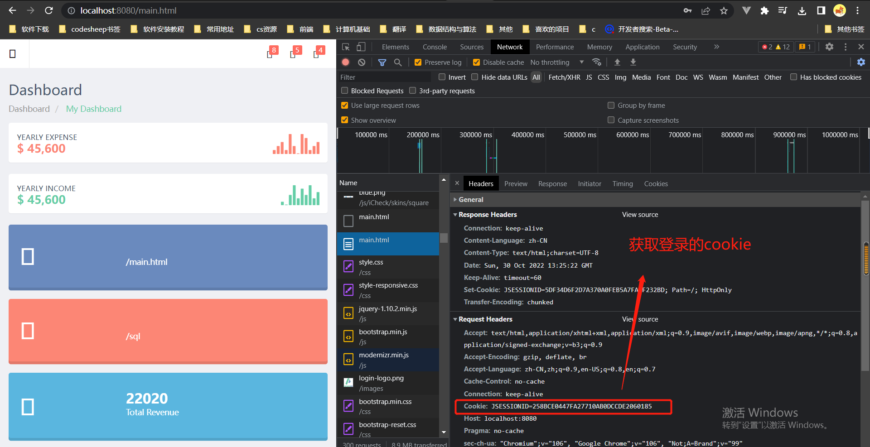The image size is (870, 447).
Task: Filter requests by Img type
Action: pyautogui.click(x=620, y=77)
